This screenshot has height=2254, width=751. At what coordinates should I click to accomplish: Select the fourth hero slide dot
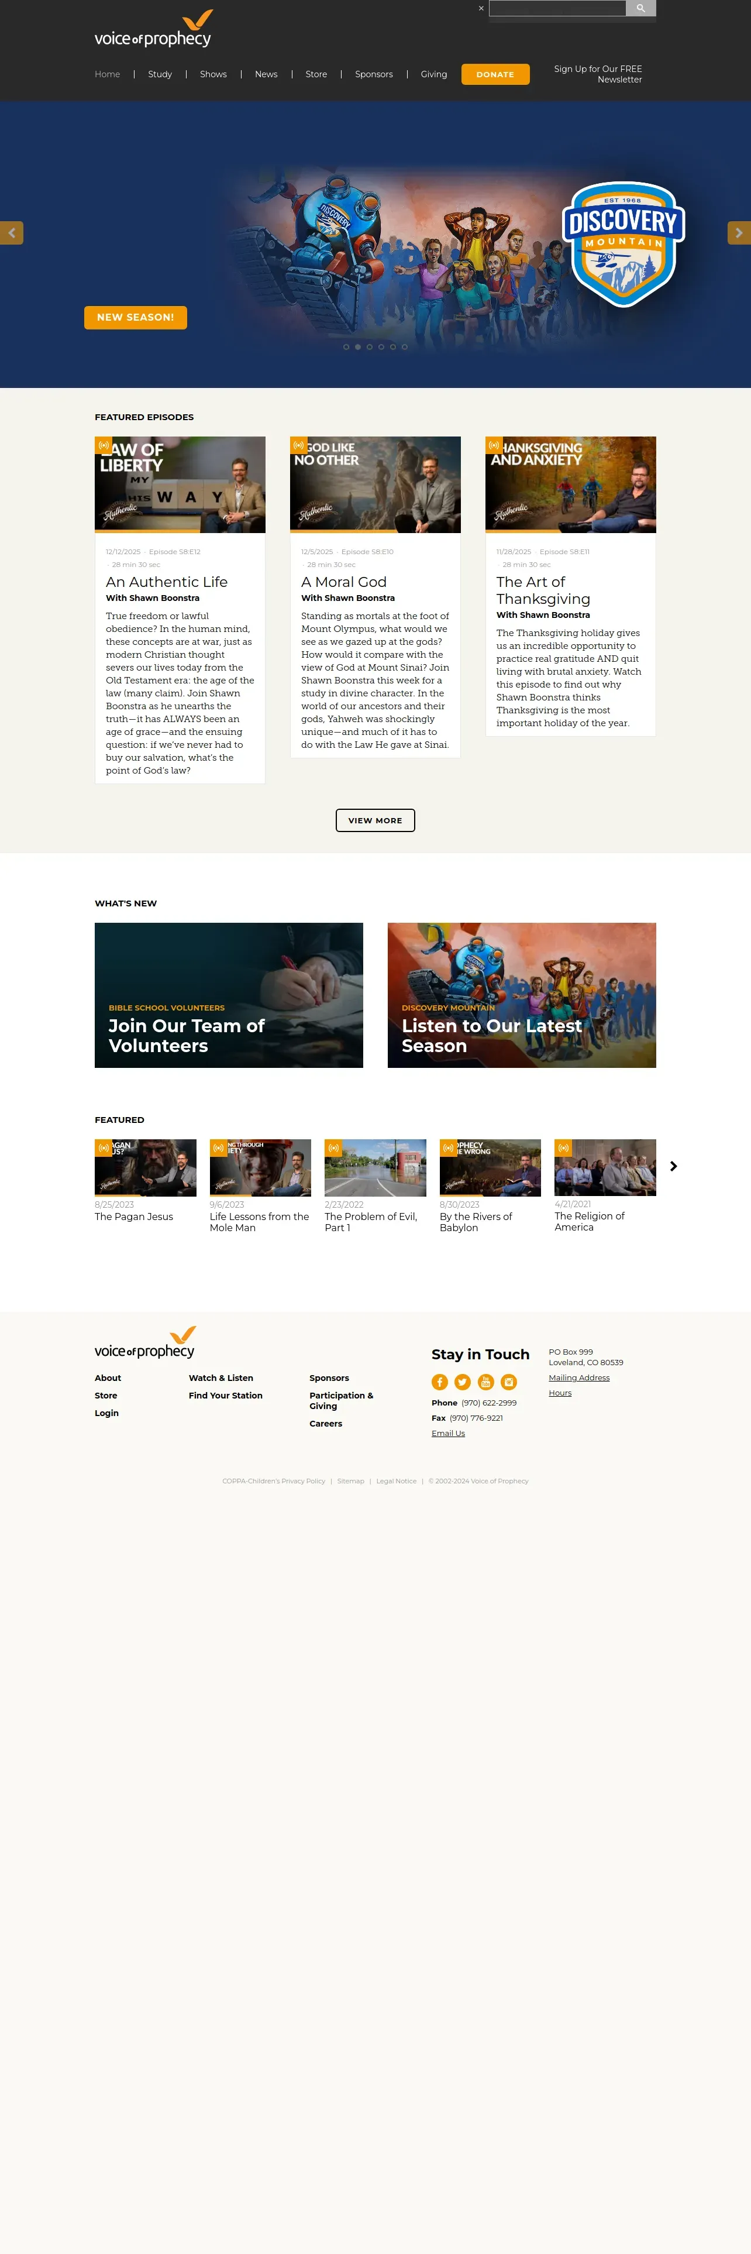(x=381, y=348)
